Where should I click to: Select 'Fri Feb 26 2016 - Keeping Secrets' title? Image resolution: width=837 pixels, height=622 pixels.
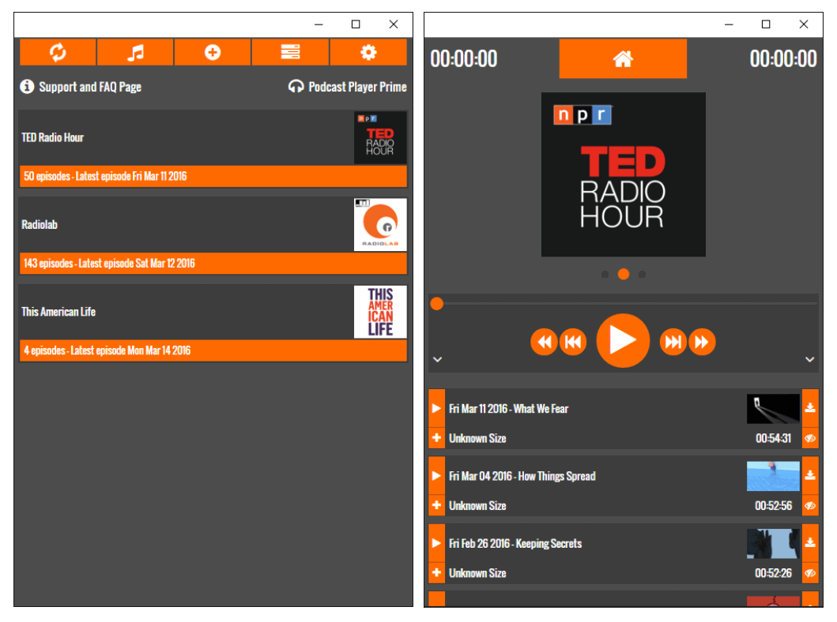click(x=515, y=543)
